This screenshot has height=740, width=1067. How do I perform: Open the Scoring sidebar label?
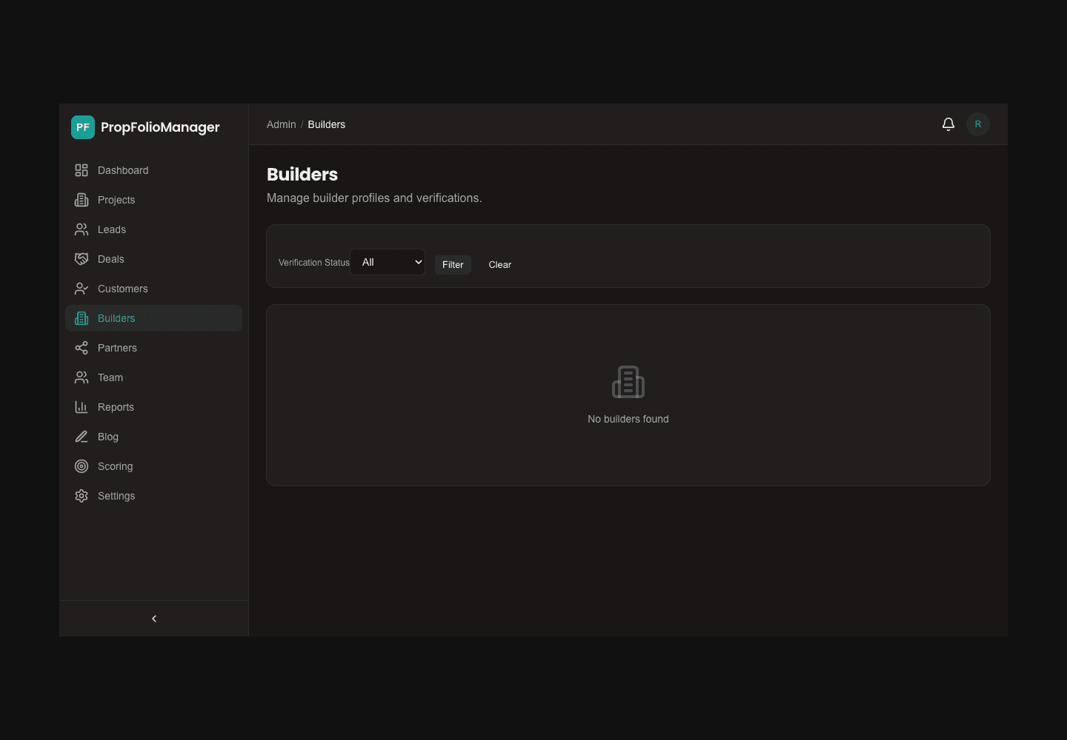[x=116, y=466]
